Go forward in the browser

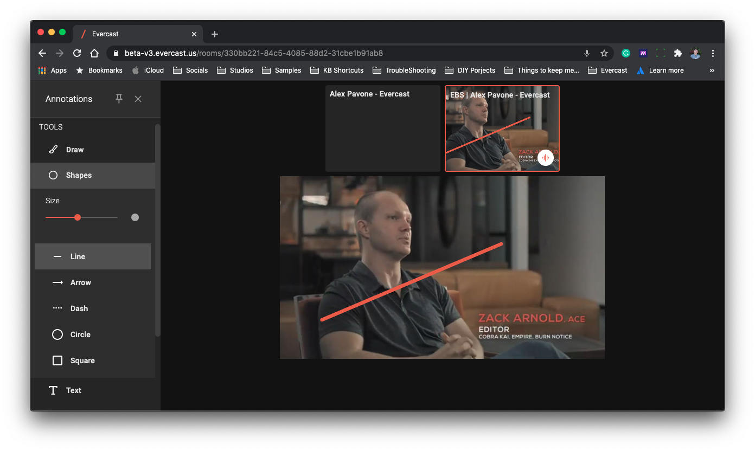60,53
